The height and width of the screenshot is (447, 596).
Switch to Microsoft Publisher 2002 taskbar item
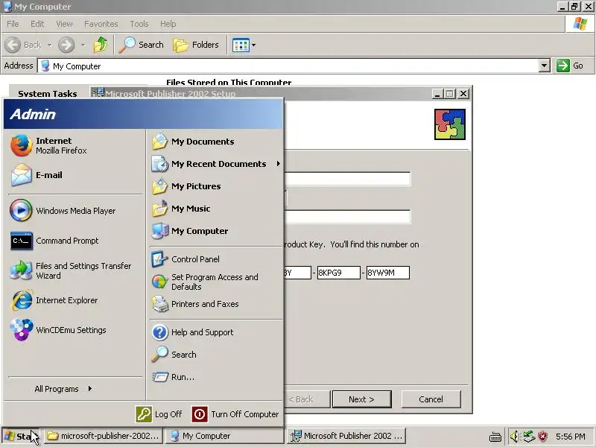pos(346,436)
